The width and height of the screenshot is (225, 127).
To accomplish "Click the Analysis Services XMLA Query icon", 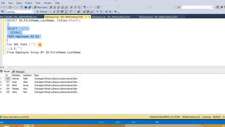I will 63,7.
